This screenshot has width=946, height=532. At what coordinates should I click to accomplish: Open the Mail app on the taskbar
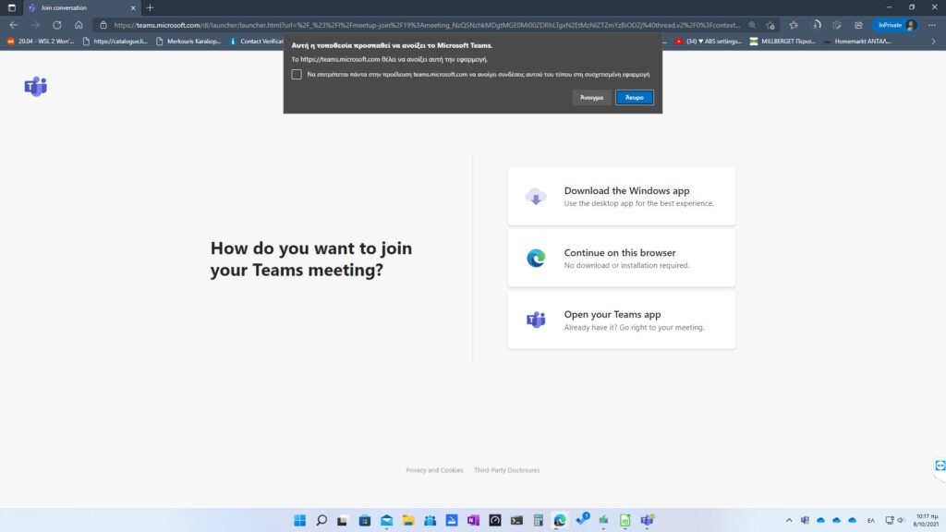(386, 520)
